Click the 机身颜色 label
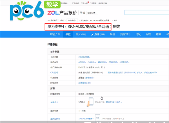The width and height of the screenshot is (169, 123). point(54,78)
